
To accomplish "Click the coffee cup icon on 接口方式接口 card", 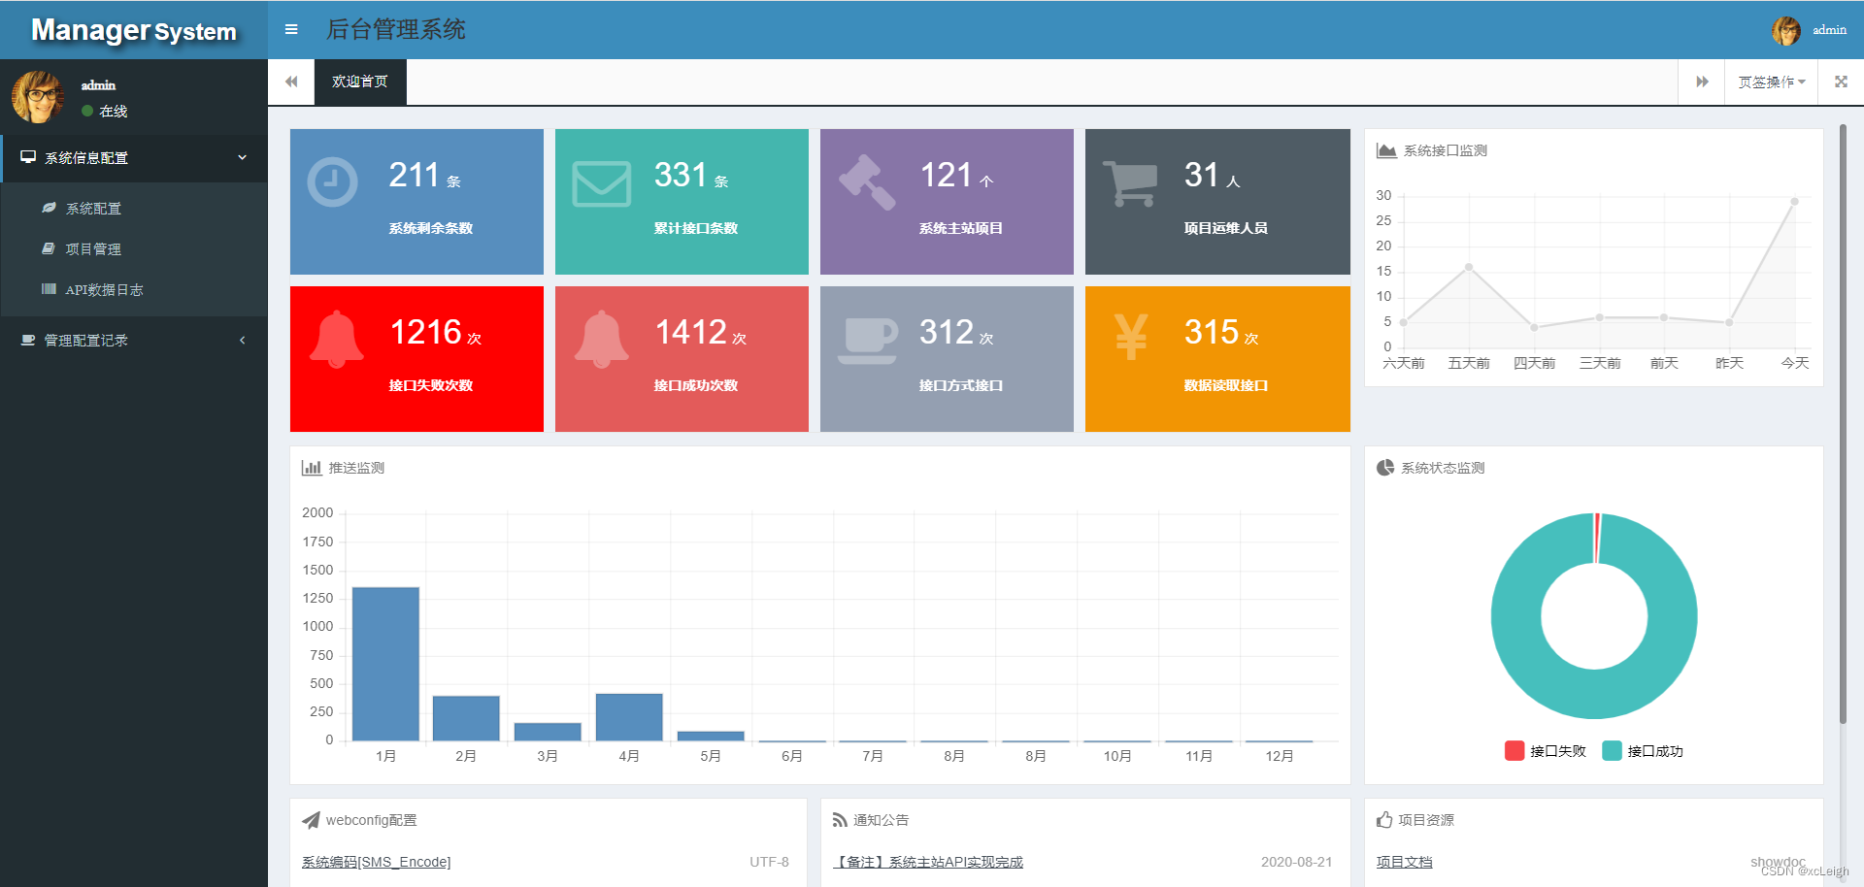I will pos(868,341).
